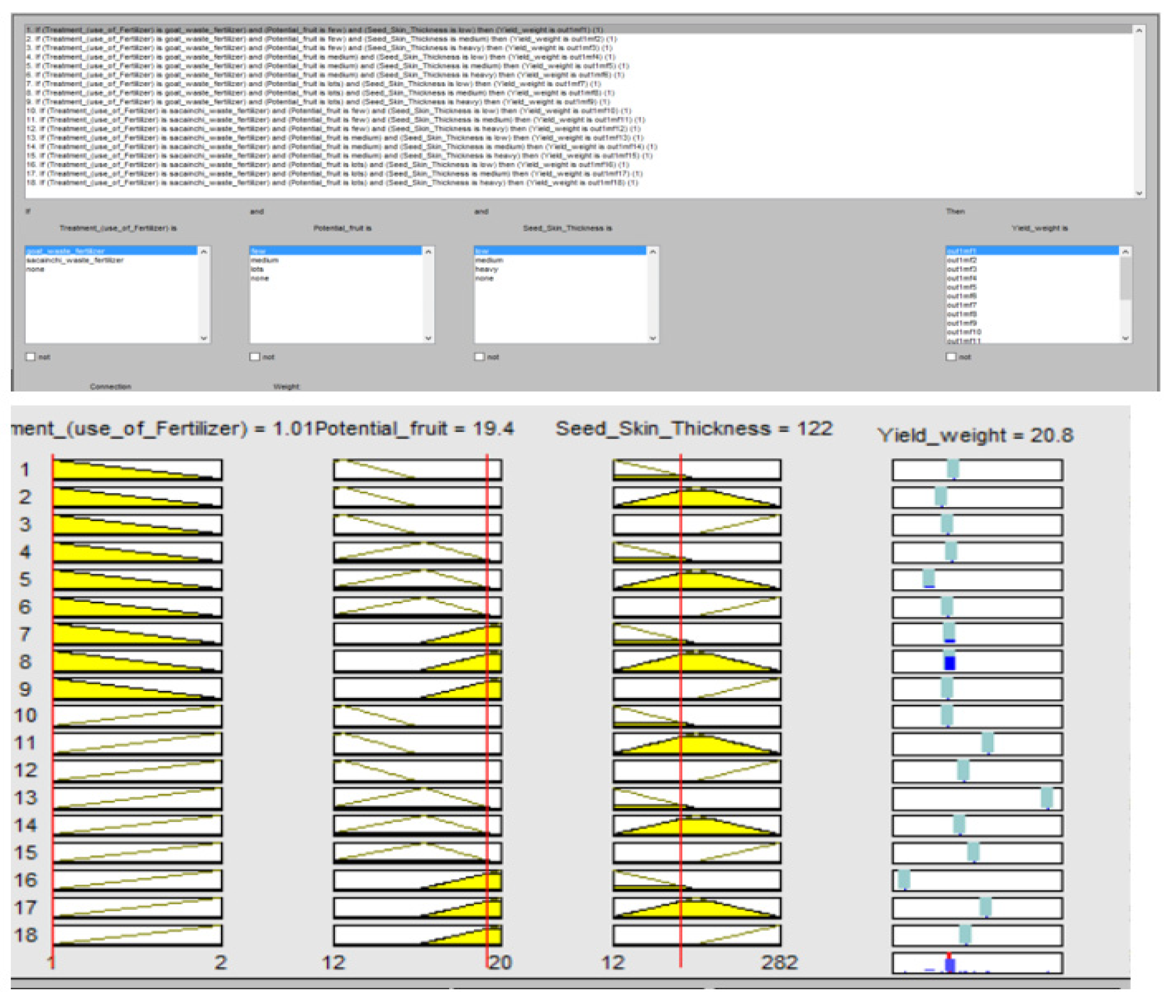Screen dimensions: 1173x1001
Task: Choose out1mf5 in Yield_weight list
Action: (962, 287)
